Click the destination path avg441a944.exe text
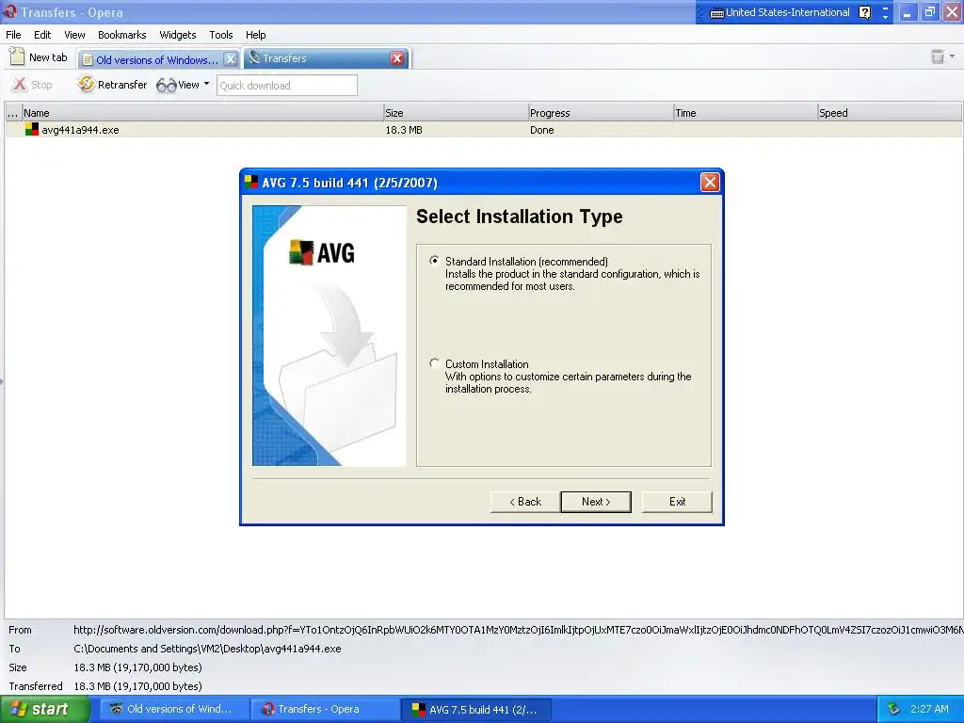Image resolution: width=964 pixels, height=723 pixels. [207, 649]
